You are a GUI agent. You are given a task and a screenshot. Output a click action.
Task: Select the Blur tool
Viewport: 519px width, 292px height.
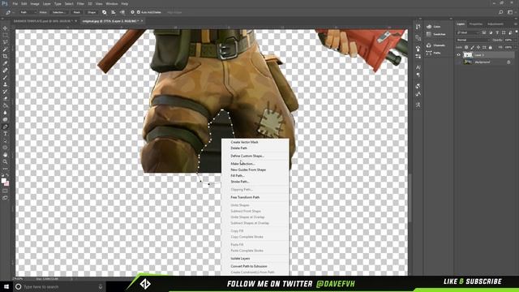click(x=6, y=113)
